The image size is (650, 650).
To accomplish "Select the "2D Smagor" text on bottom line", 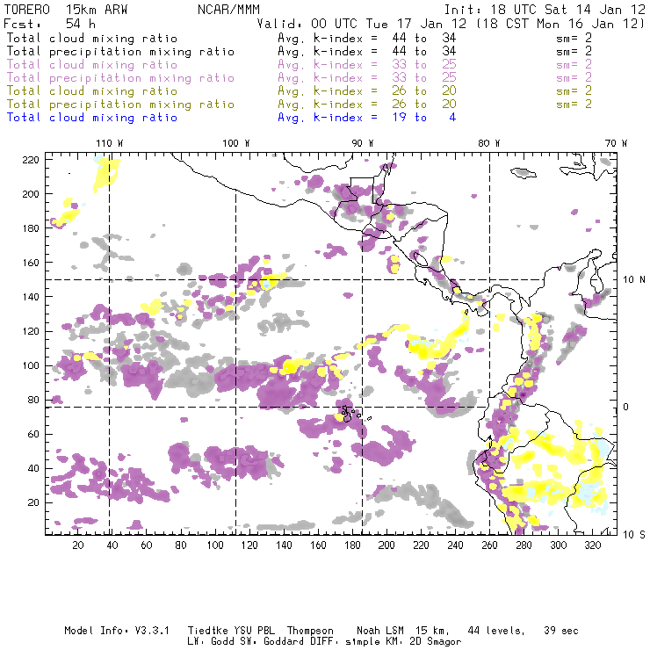I will (x=436, y=642).
